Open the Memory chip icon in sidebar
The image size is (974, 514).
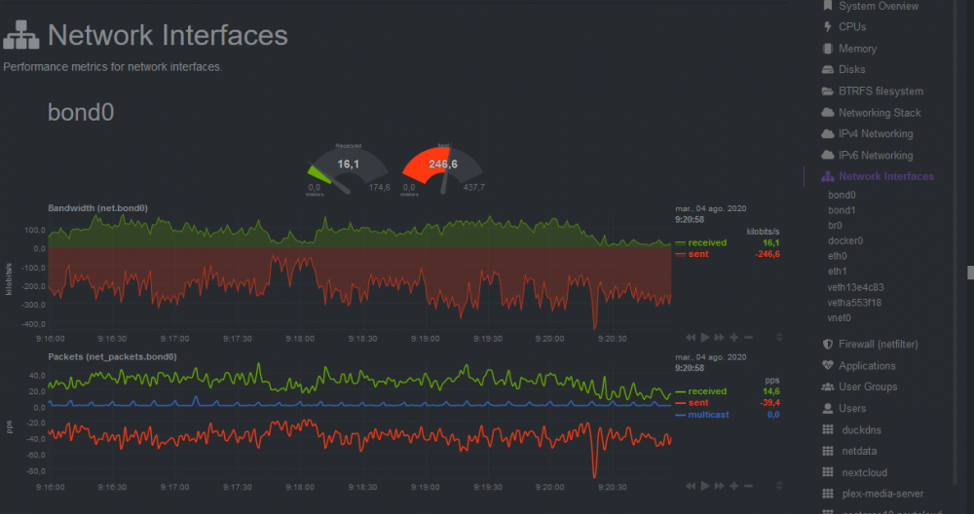tap(827, 49)
